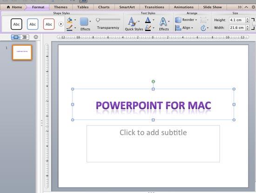Click the top-left resize handle of title box

tap(73, 89)
